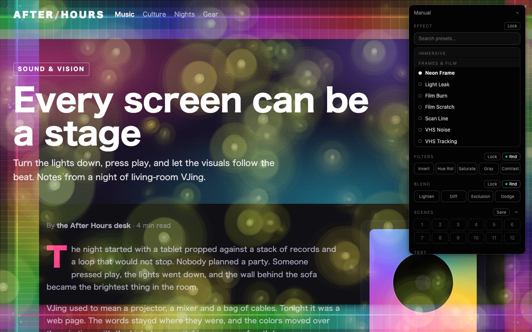Save the current scene
532x332 pixels.
(x=501, y=212)
